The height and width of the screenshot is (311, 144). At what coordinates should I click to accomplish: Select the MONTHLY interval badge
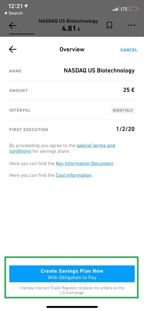click(x=123, y=110)
